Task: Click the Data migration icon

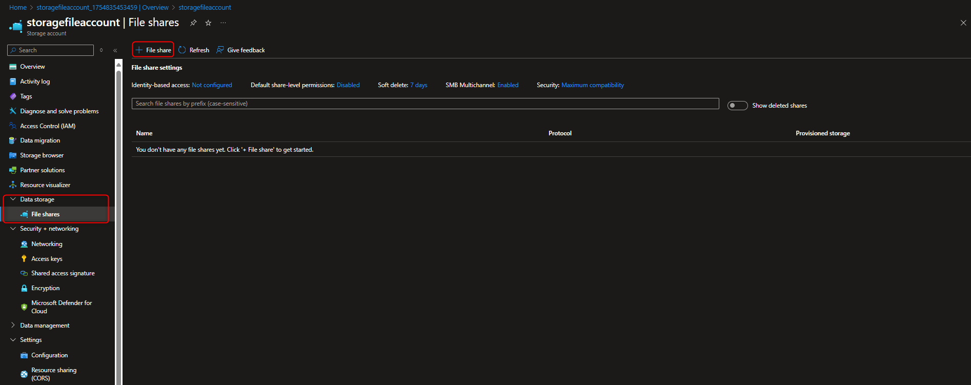Action: coord(13,140)
